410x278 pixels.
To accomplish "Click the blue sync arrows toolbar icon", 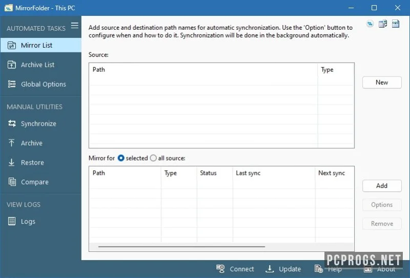I will pyautogui.click(x=370, y=24).
